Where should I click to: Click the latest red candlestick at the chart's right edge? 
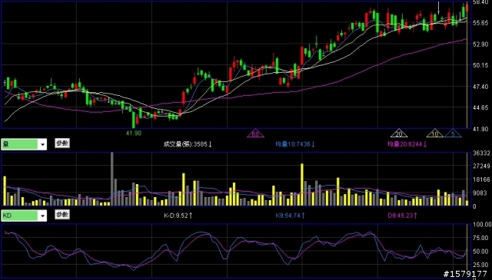[467, 7]
